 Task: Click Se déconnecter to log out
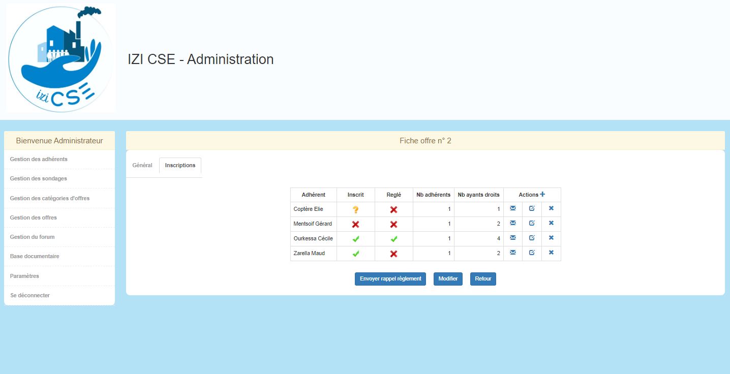[30, 295]
